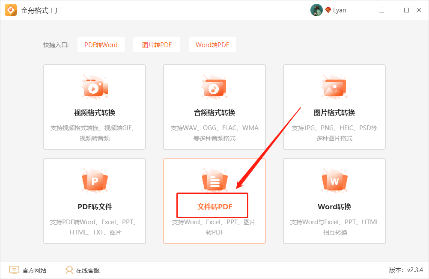This screenshot has width=429, height=279.
Task: Click description 支持PDF转Word、Excel、PPT
Action: coord(93,222)
